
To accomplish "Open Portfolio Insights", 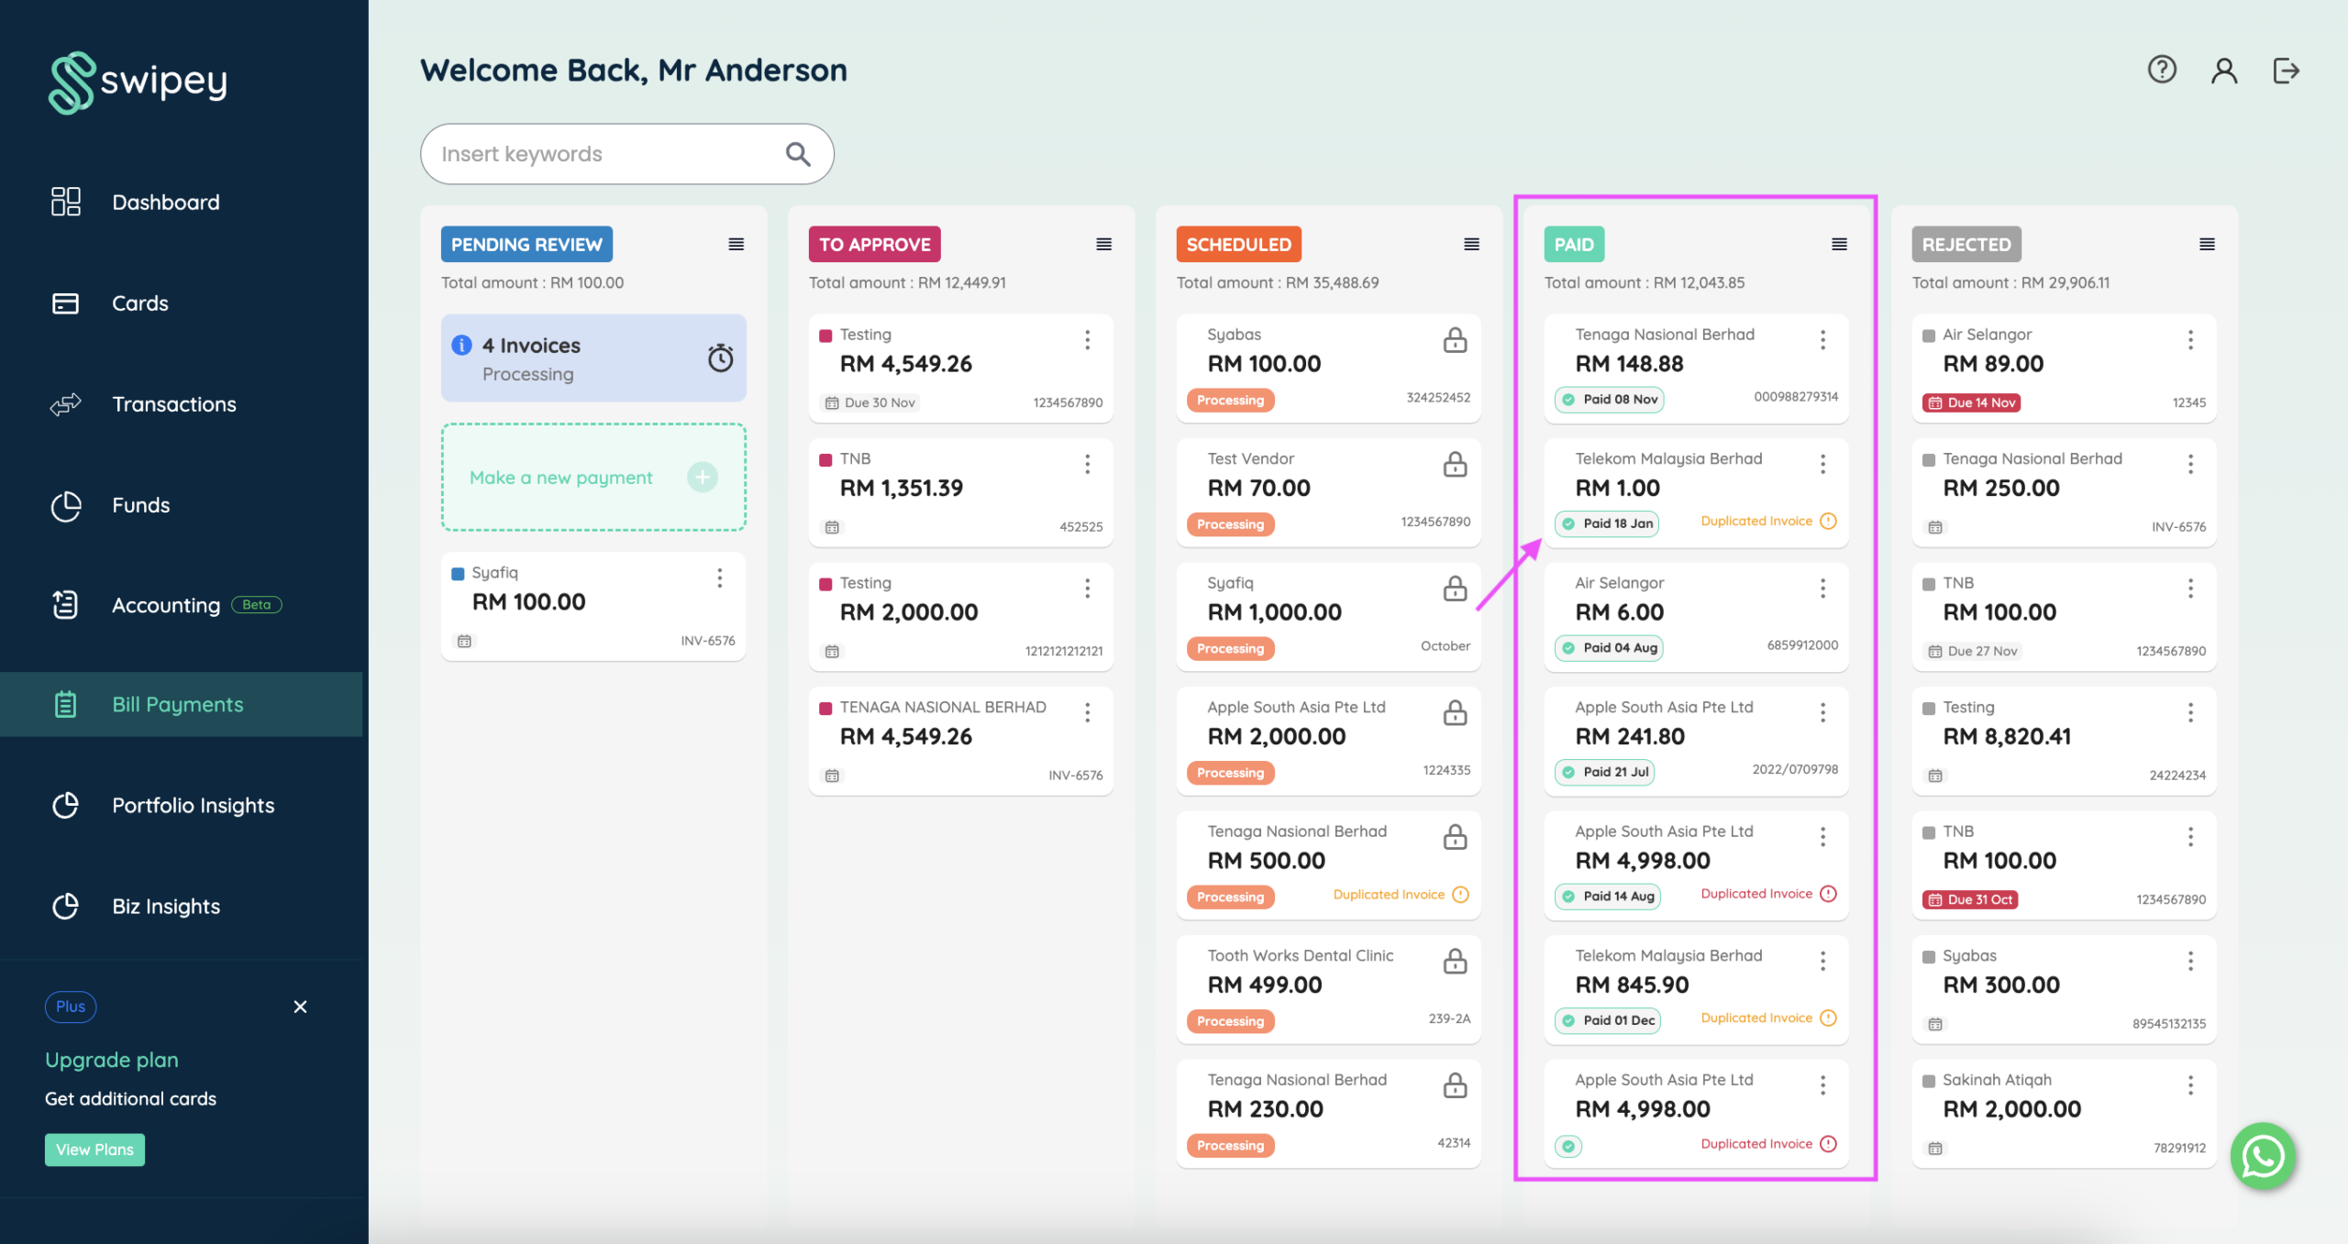I will (193, 805).
